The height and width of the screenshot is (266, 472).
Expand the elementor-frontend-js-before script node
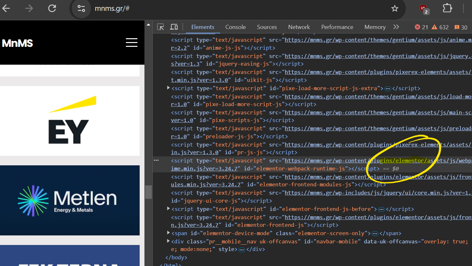click(x=168, y=209)
